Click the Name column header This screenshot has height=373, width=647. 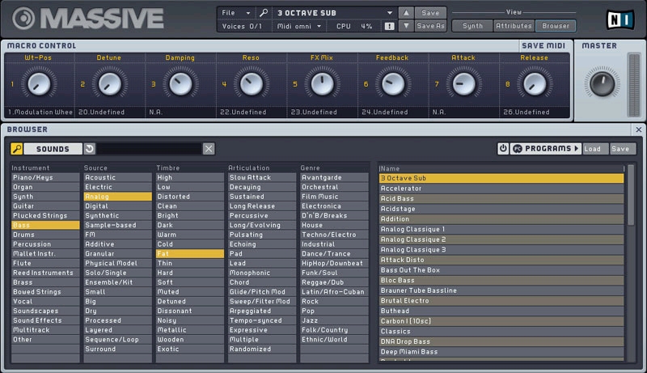(x=501, y=169)
